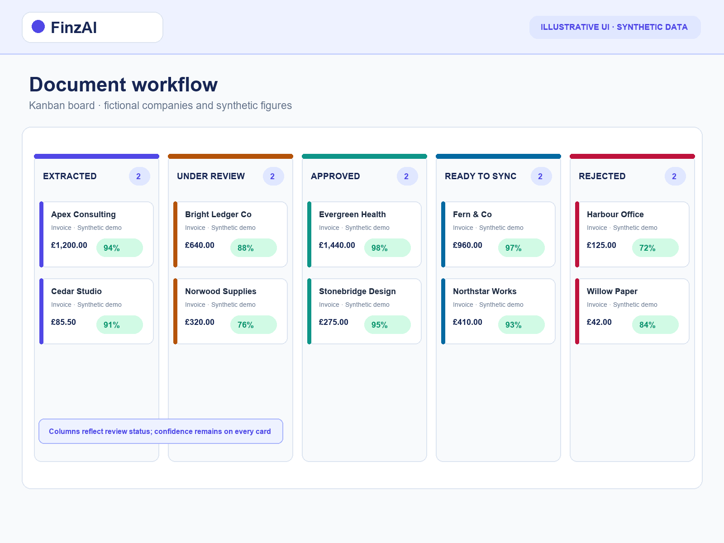Viewport: 724px width, 543px height.
Task: Click the £1,200.00 amount on Apex Consulting
Action: point(69,245)
